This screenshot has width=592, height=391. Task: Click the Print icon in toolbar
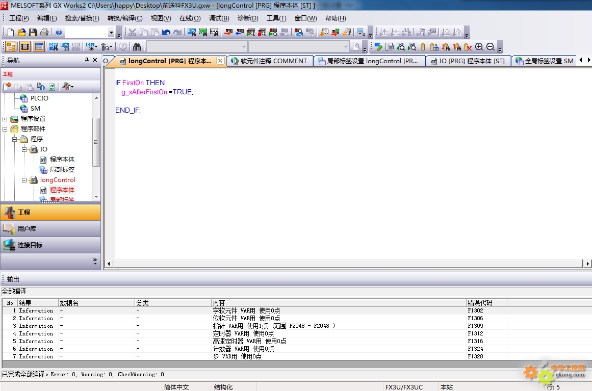coord(44,33)
